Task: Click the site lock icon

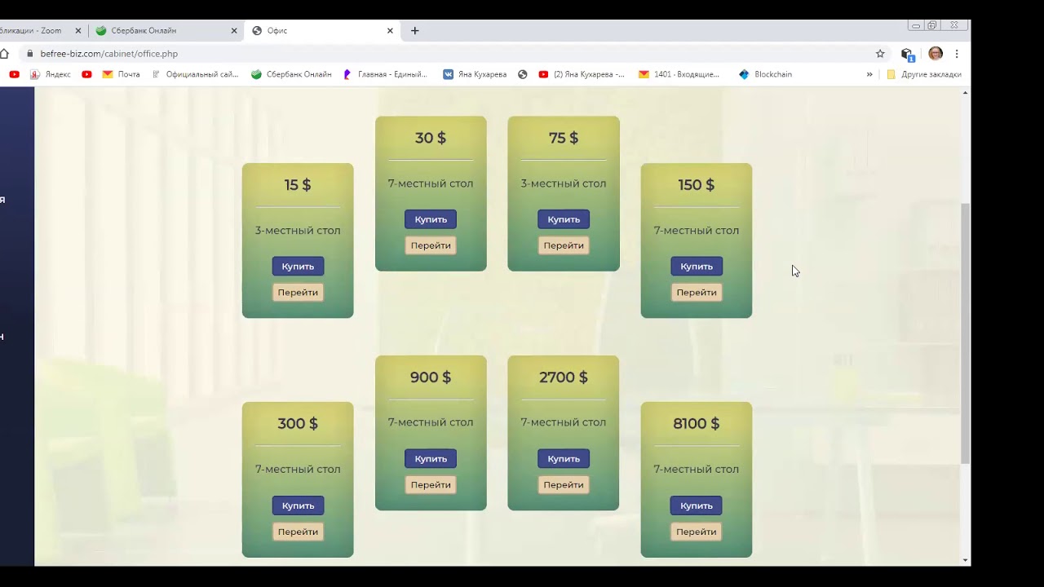Action: (x=29, y=54)
